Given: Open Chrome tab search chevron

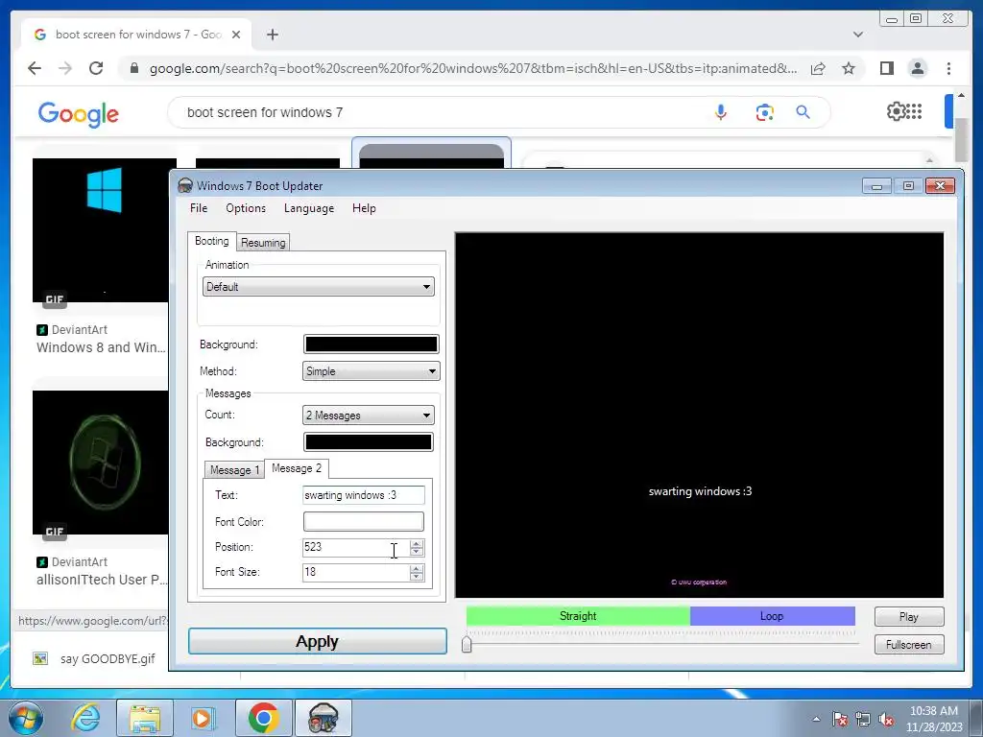Looking at the screenshot, I should point(858,35).
